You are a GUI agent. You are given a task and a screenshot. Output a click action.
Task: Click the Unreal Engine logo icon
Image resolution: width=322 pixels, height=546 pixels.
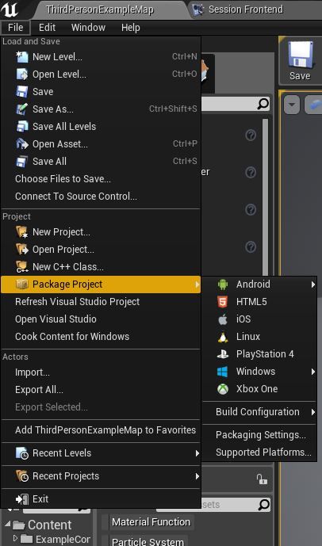(x=10, y=10)
